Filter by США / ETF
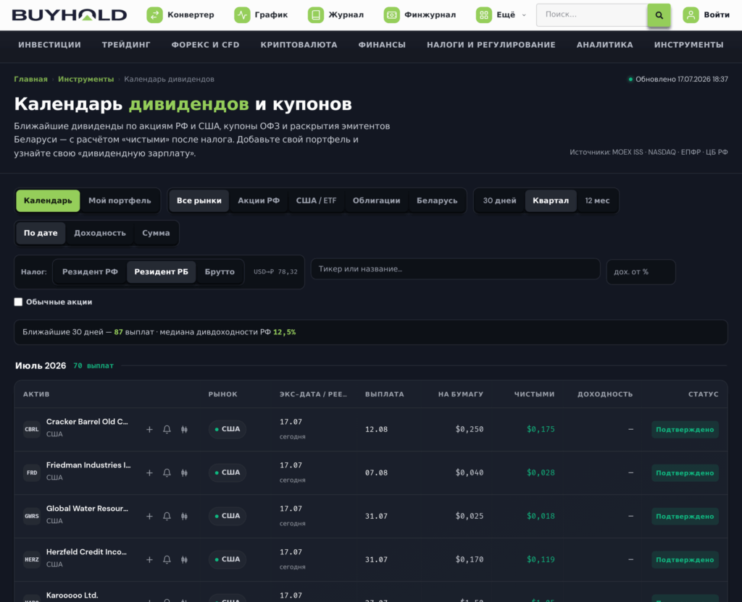742x602 pixels. coord(316,201)
